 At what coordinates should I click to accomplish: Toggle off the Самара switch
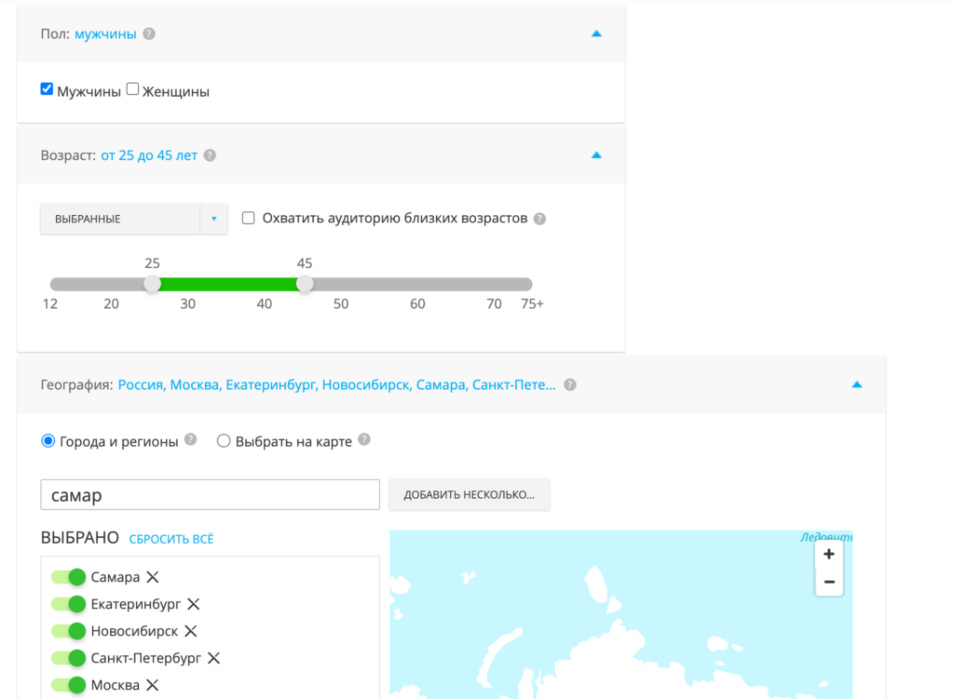[x=68, y=577]
